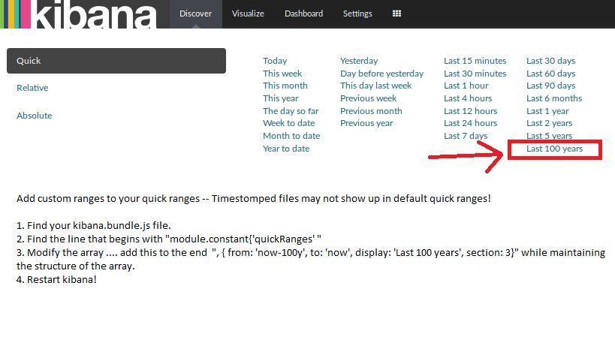Switch to Relative time mode

[32, 88]
